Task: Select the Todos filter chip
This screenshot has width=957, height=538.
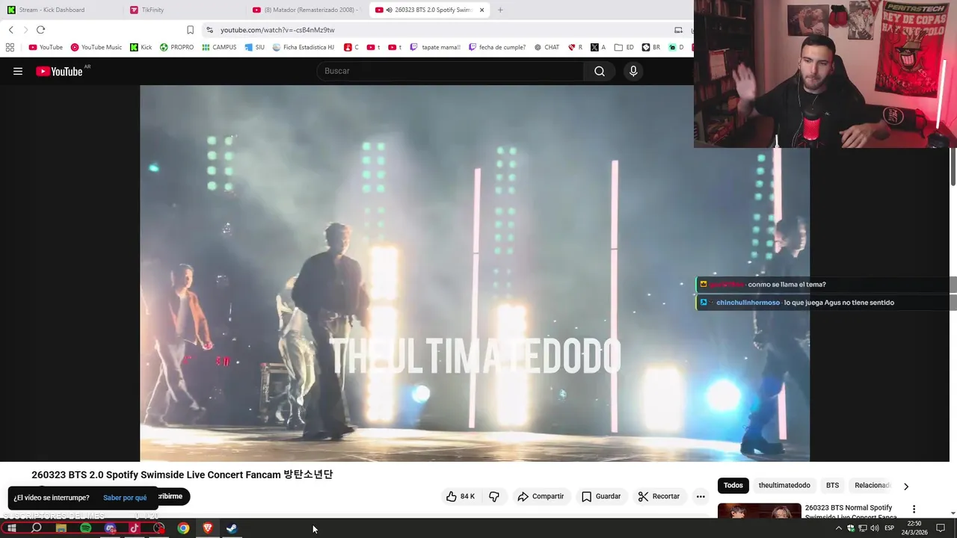Action: click(x=733, y=486)
